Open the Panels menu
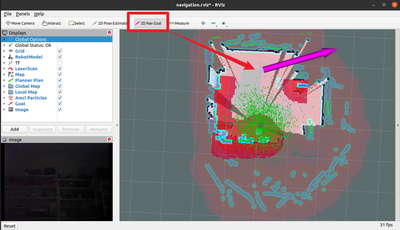The height and width of the screenshot is (230, 400). (x=23, y=14)
